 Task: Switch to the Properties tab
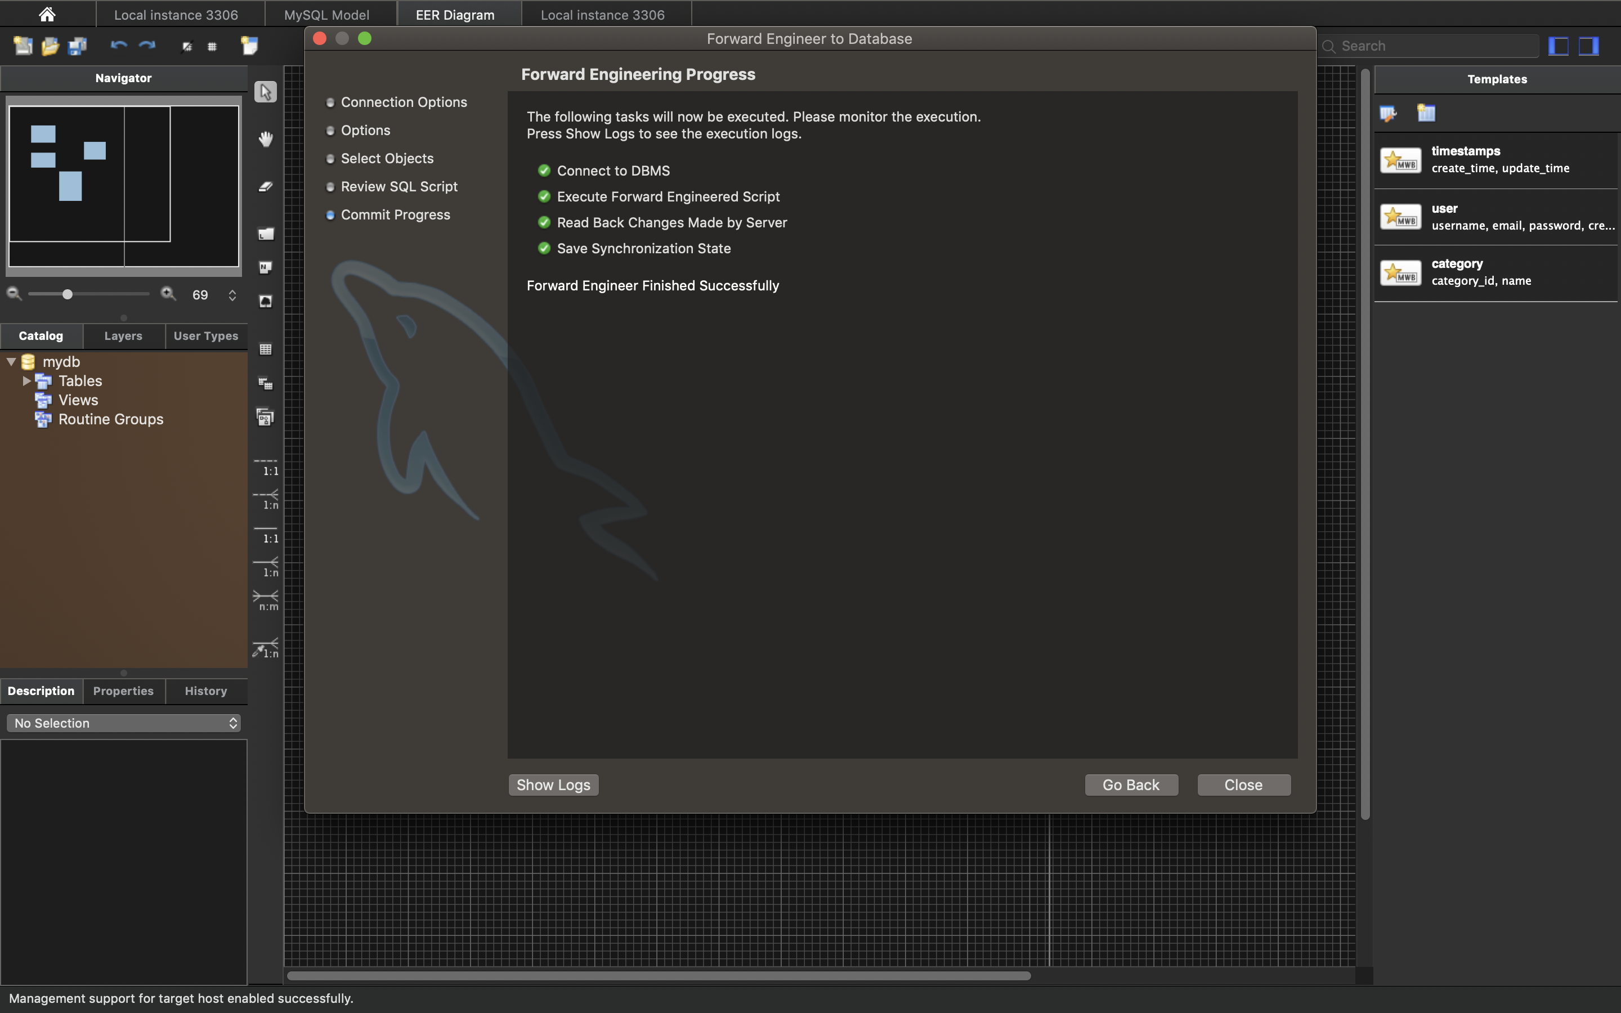click(123, 691)
